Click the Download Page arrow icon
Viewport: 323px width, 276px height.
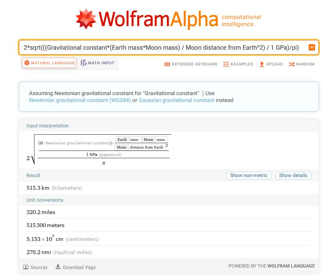(58, 267)
